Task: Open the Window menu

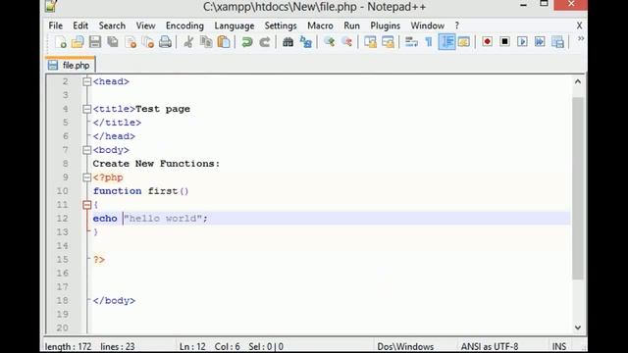Action: [x=428, y=25]
